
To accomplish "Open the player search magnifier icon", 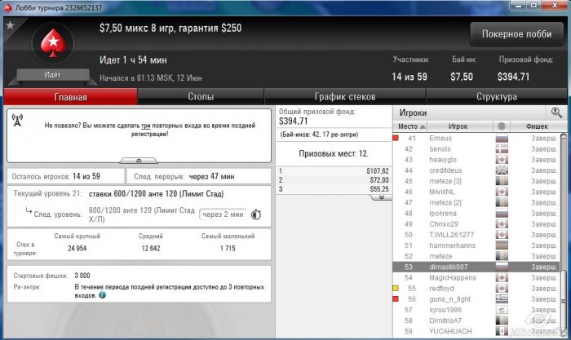I will click(556, 113).
